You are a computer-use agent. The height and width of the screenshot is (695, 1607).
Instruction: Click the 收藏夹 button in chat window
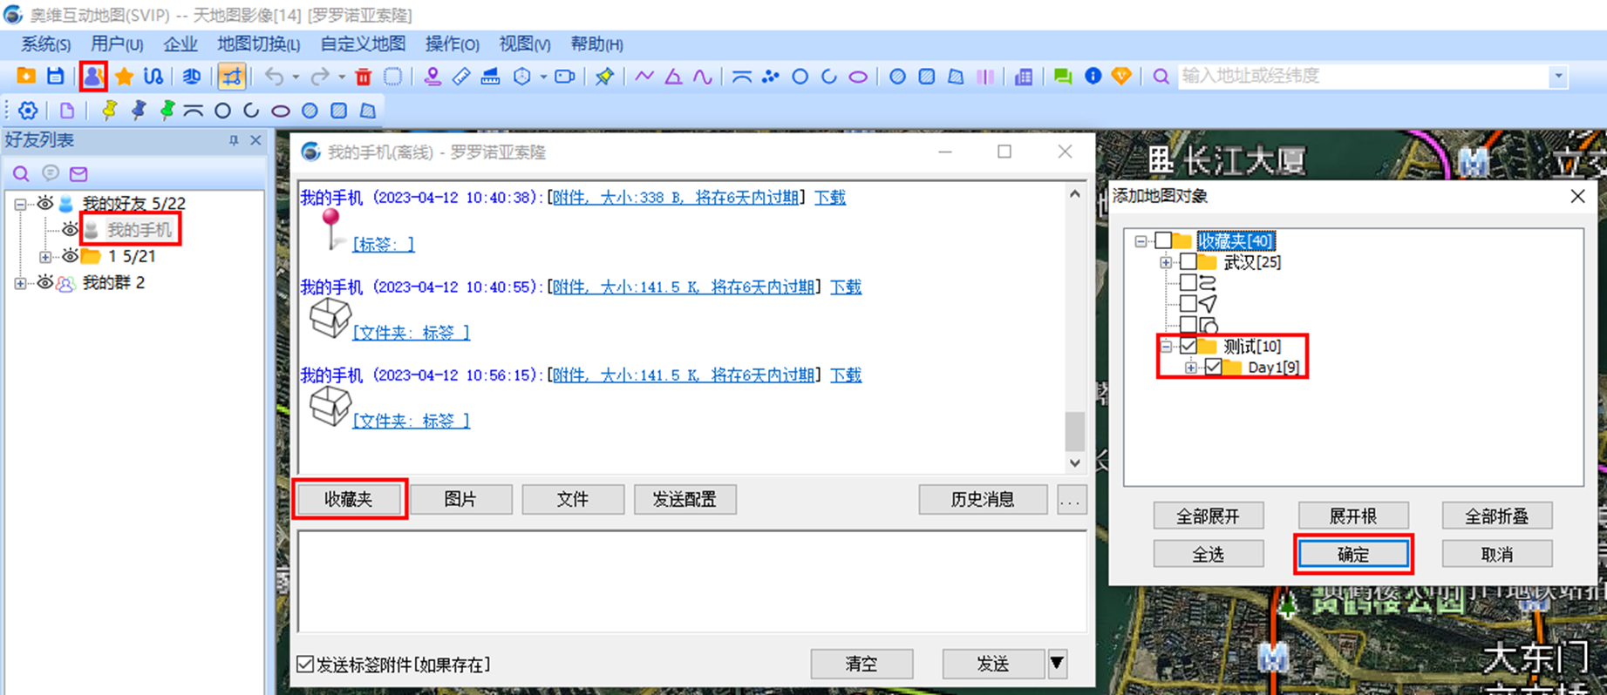[349, 499]
